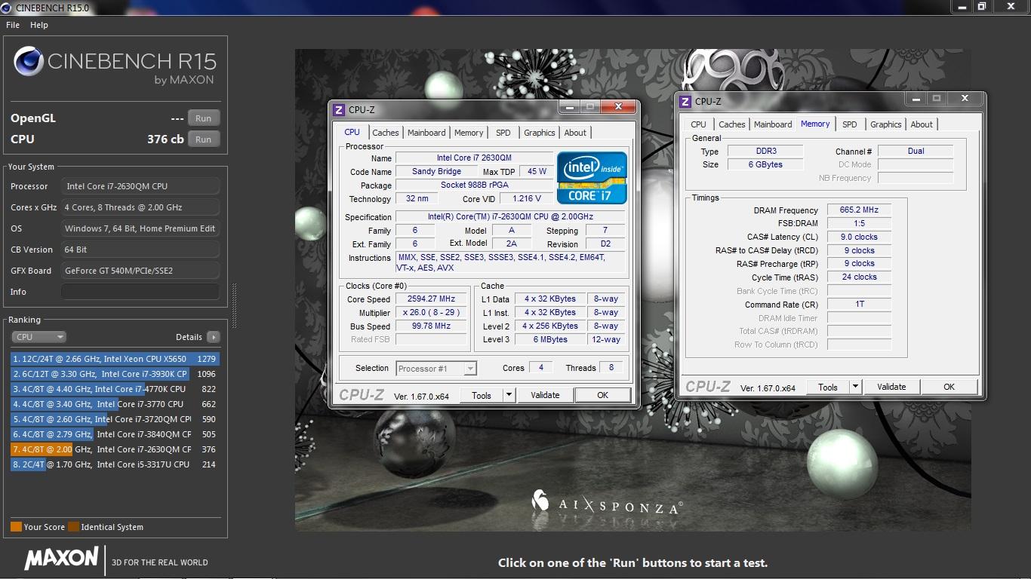The image size is (1031, 579).
Task: Switch to About tab in left CPU-Z
Action: pos(575,133)
